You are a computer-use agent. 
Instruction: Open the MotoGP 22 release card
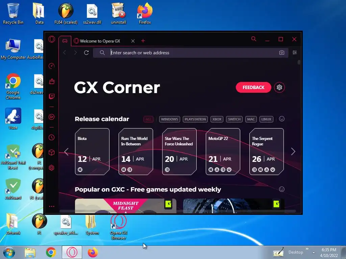[x=223, y=151]
